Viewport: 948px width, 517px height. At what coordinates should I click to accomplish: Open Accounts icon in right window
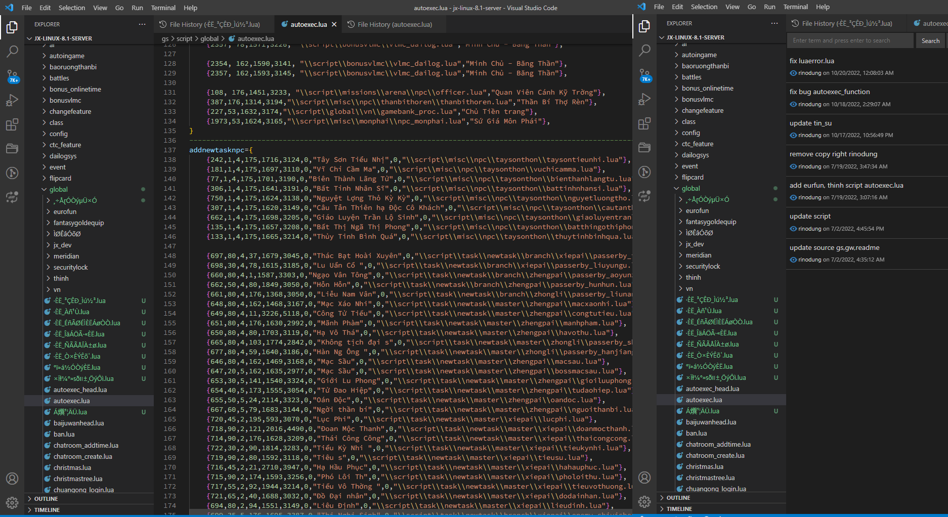(644, 478)
